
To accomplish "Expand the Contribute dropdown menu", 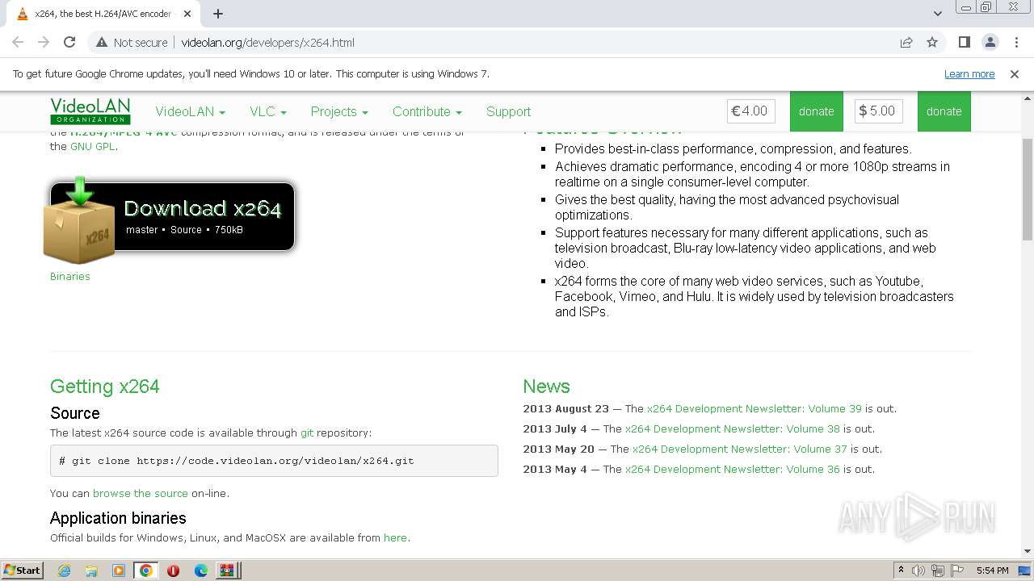I will (427, 111).
